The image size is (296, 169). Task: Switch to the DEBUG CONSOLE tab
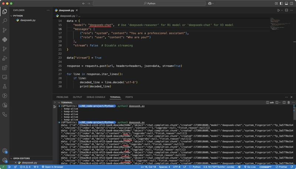click(x=96, y=97)
